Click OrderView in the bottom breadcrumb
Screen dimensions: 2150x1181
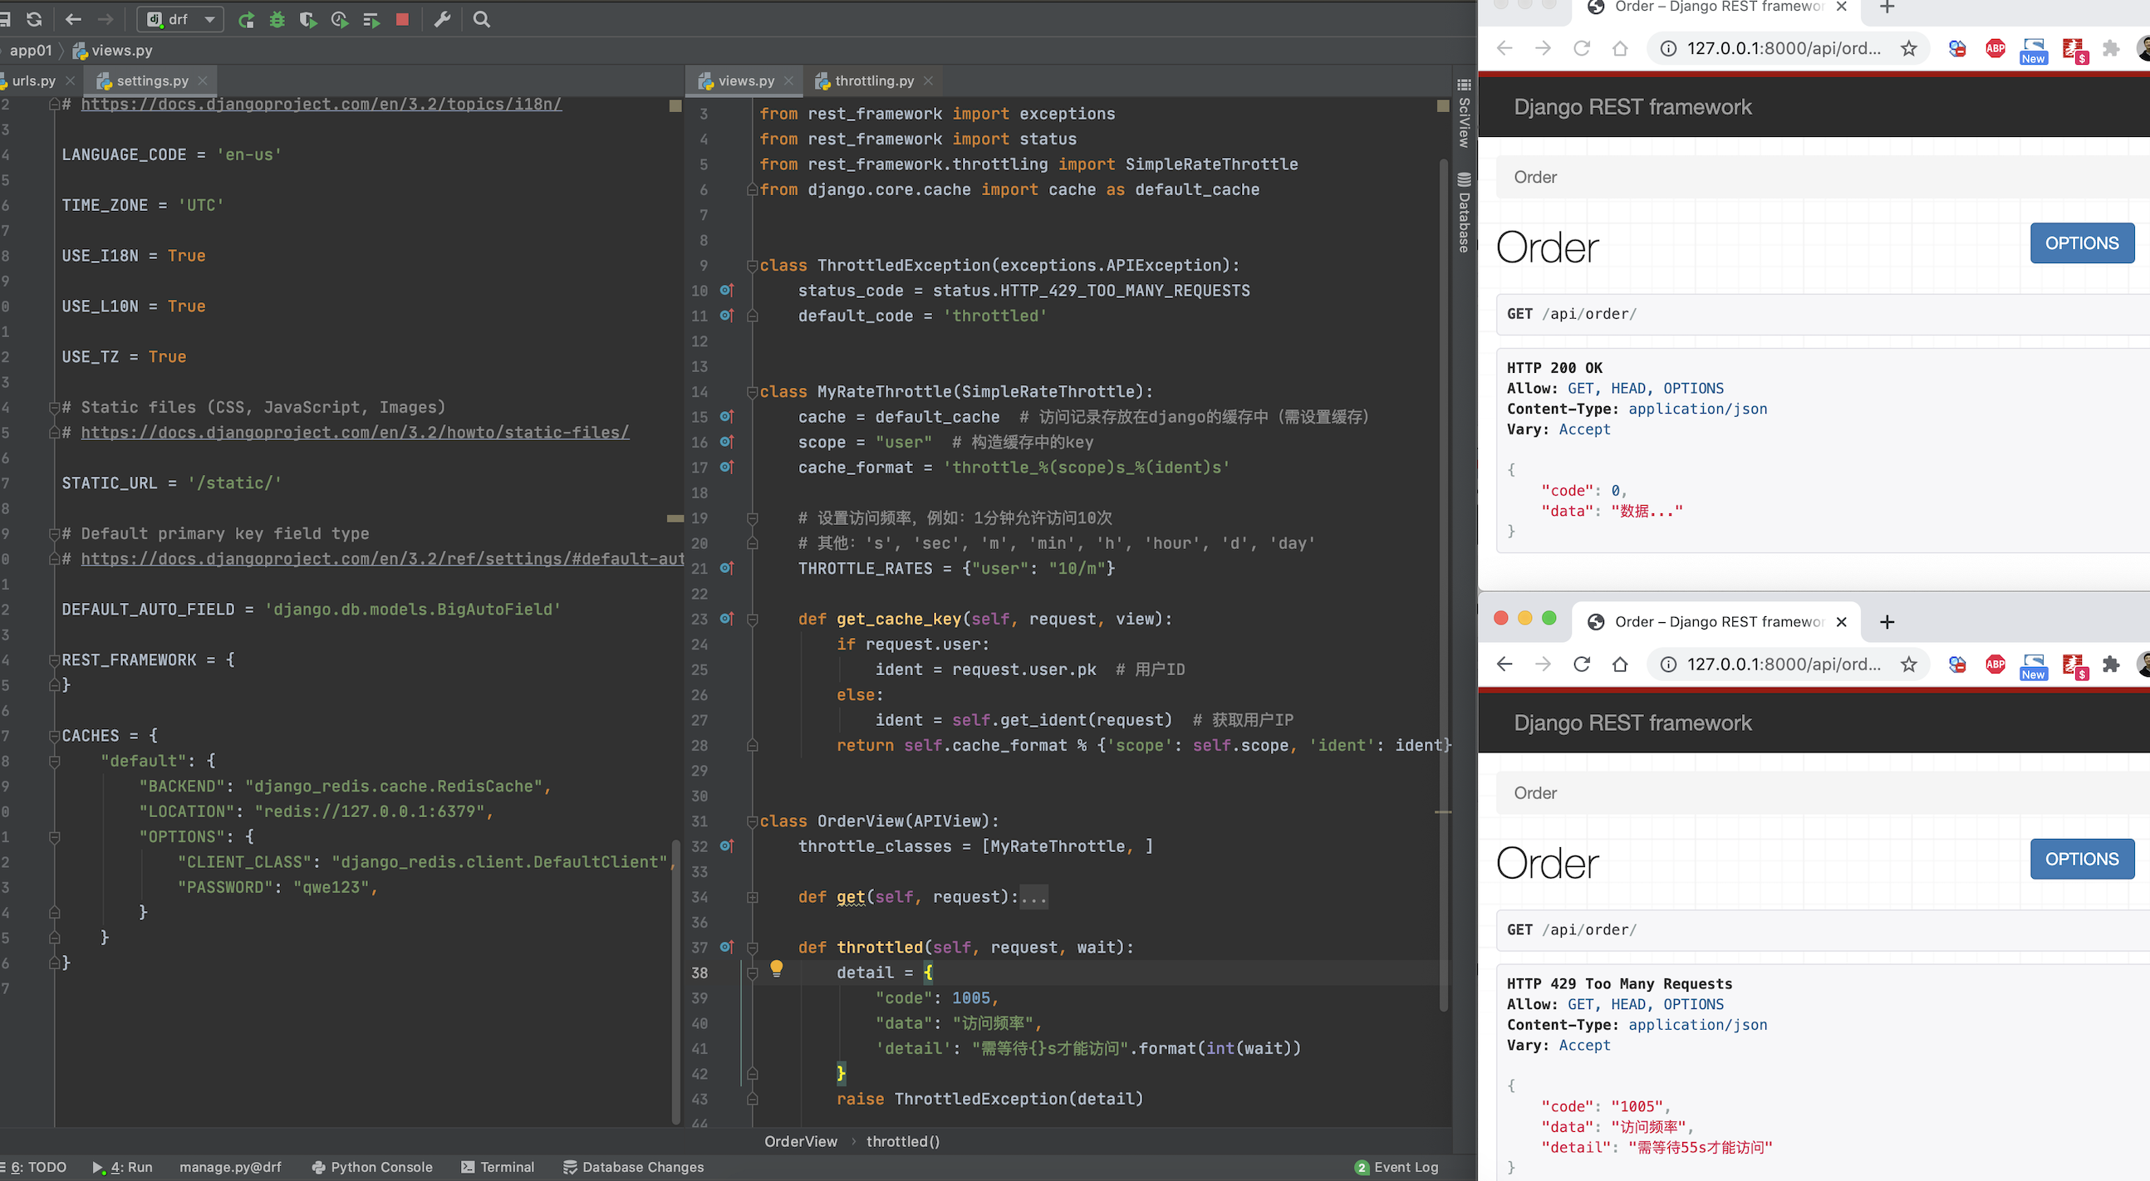[x=800, y=1141]
